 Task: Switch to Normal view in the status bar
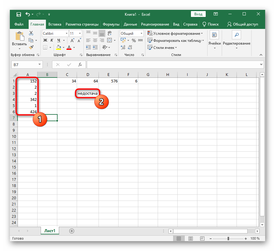click(x=179, y=238)
